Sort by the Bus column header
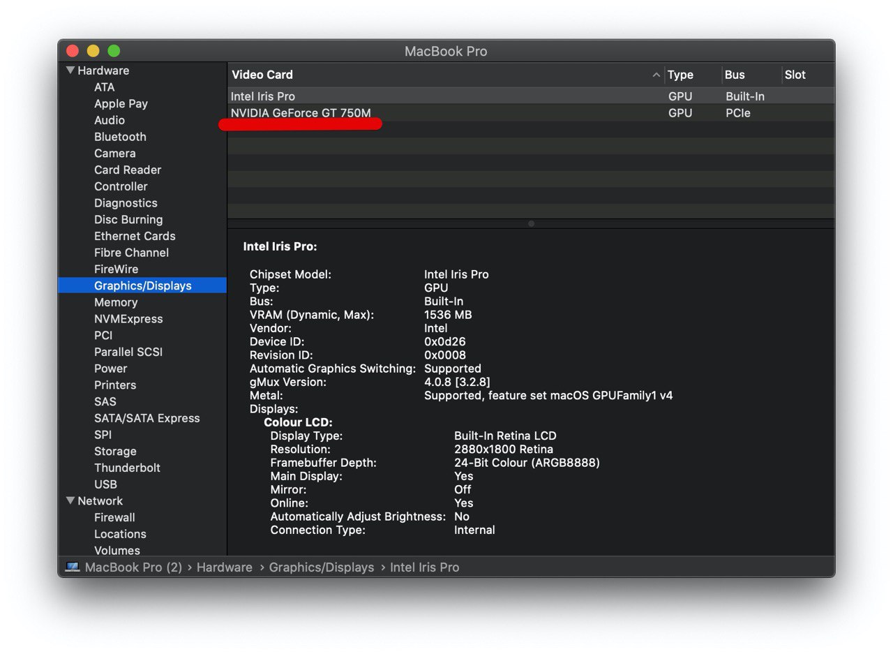The height and width of the screenshot is (654, 893). coord(735,75)
